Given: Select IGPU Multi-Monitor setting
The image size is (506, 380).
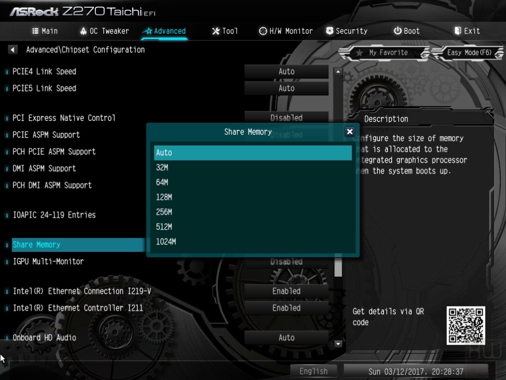Looking at the screenshot, I should click(48, 261).
